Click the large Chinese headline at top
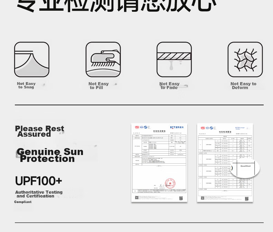 click(x=117, y=6)
